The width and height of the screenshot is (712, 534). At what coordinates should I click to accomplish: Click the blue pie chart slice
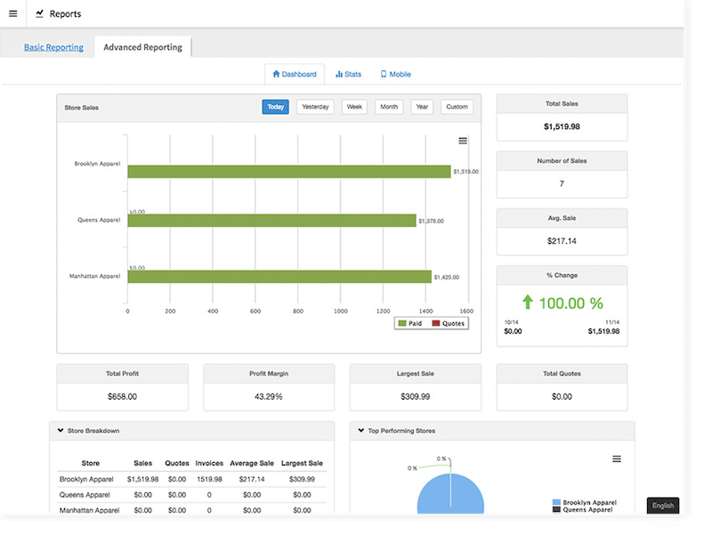(450, 494)
